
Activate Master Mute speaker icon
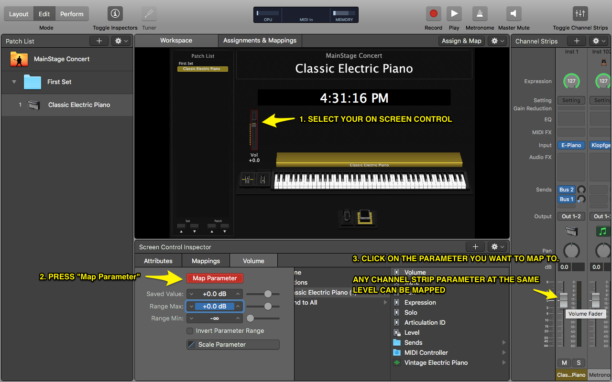(514, 14)
